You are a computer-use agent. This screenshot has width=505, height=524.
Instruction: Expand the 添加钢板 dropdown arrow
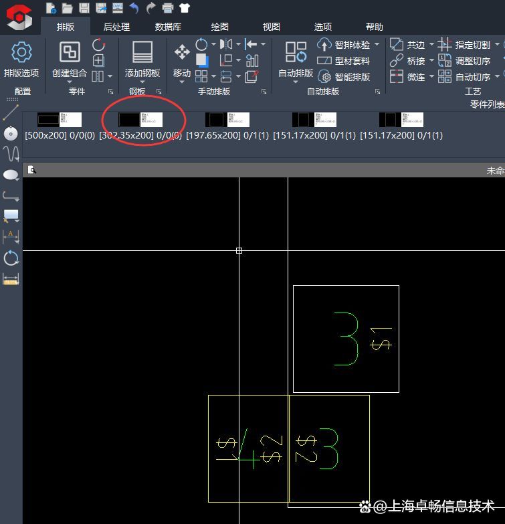pos(142,82)
